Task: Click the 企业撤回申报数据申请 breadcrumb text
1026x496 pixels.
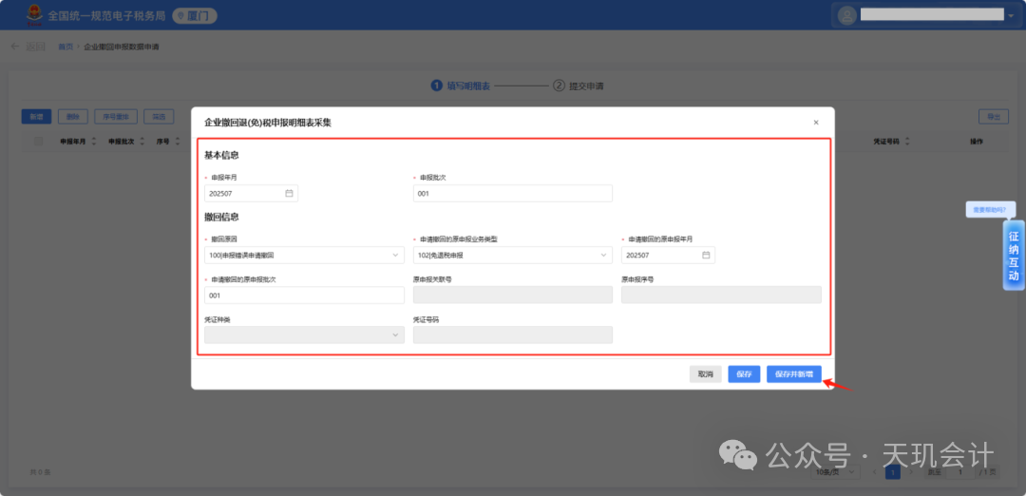Action: [122, 48]
